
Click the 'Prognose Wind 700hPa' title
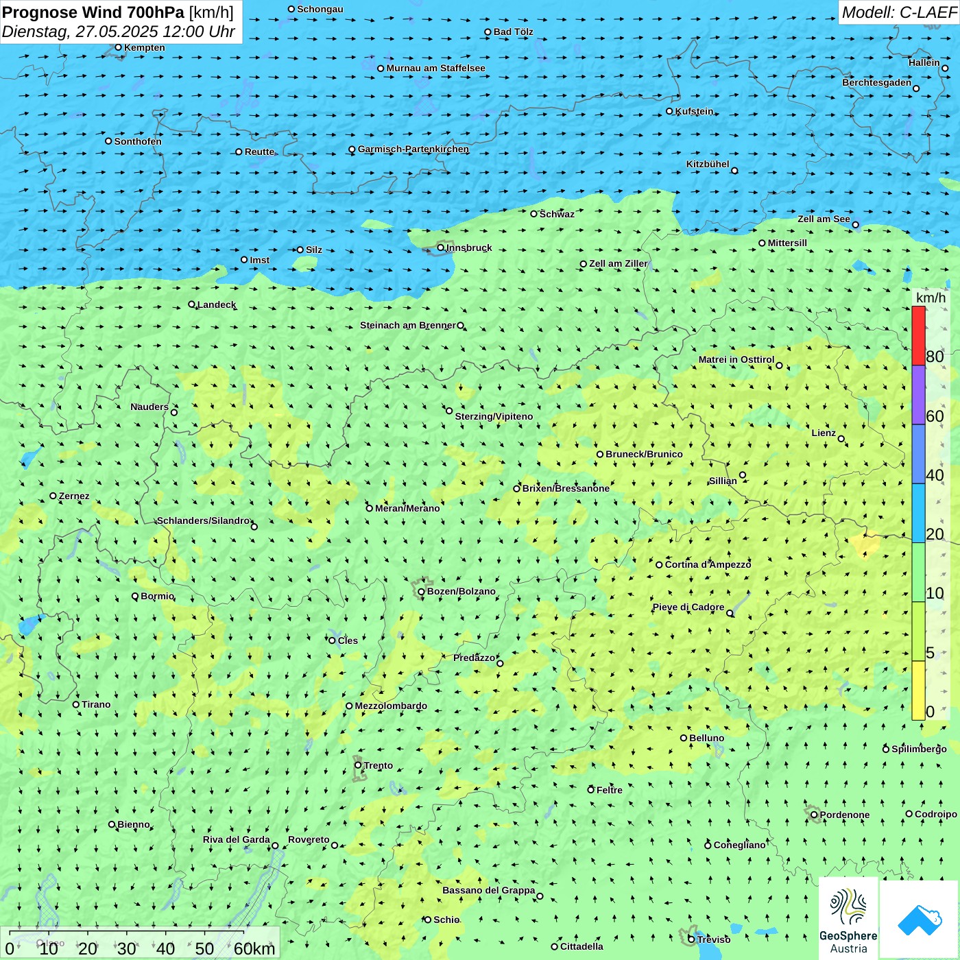click(x=93, y=12)
